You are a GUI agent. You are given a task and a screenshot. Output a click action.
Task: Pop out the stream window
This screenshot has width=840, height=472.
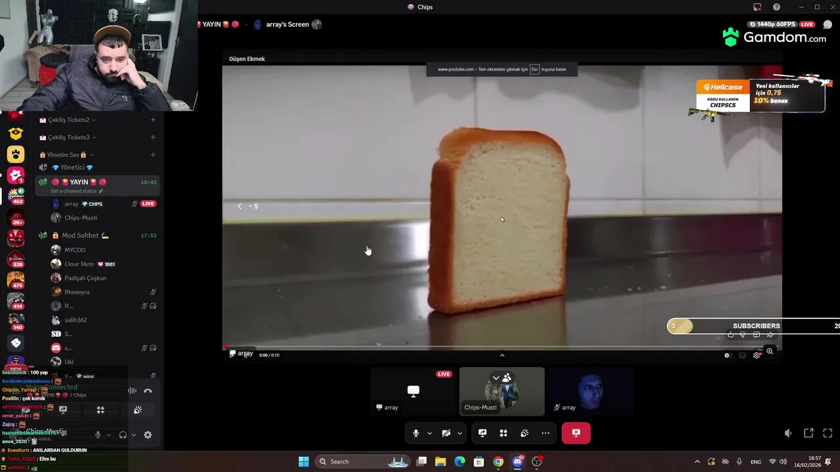[x=808, y=433]
